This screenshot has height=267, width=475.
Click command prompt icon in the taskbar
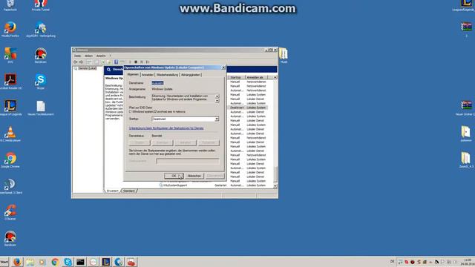[81, 262]
